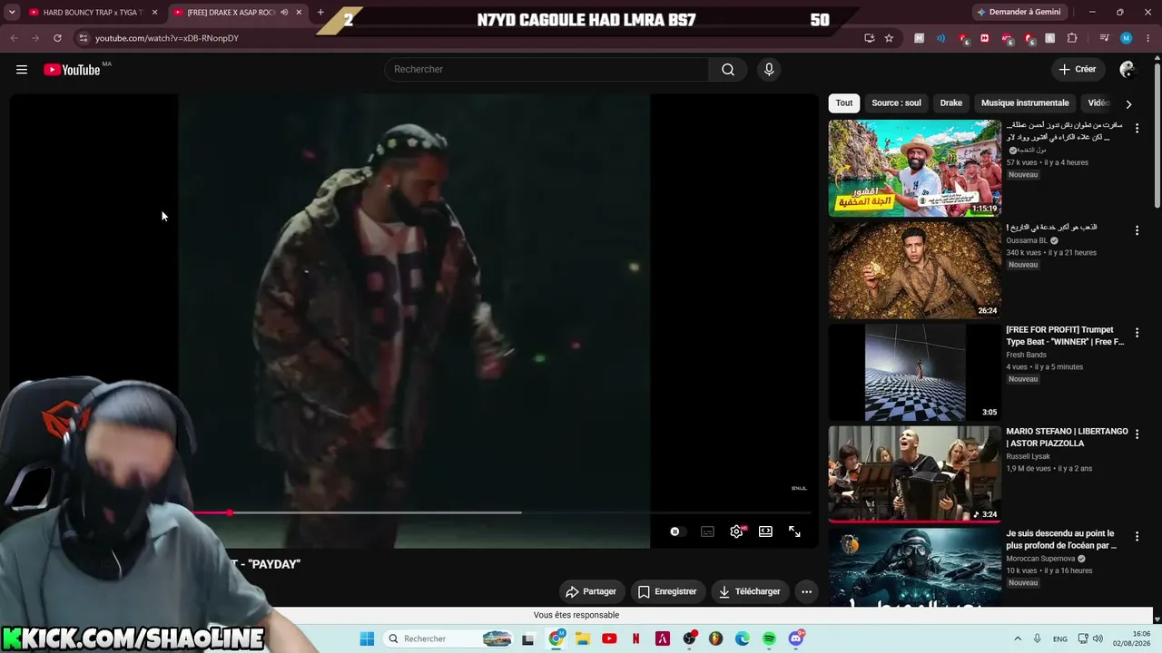Screen dimensions: 1162x653
Task: Open the Chrome extensions puzzle icon
Action: tap(1072, 38)
